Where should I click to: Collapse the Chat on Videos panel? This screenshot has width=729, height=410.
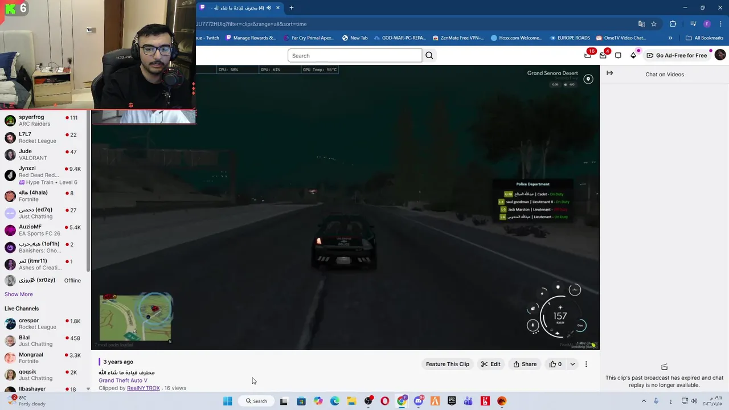[610, 73]
